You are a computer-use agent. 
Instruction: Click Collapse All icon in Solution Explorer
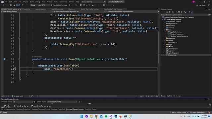[x=179, y=12]
